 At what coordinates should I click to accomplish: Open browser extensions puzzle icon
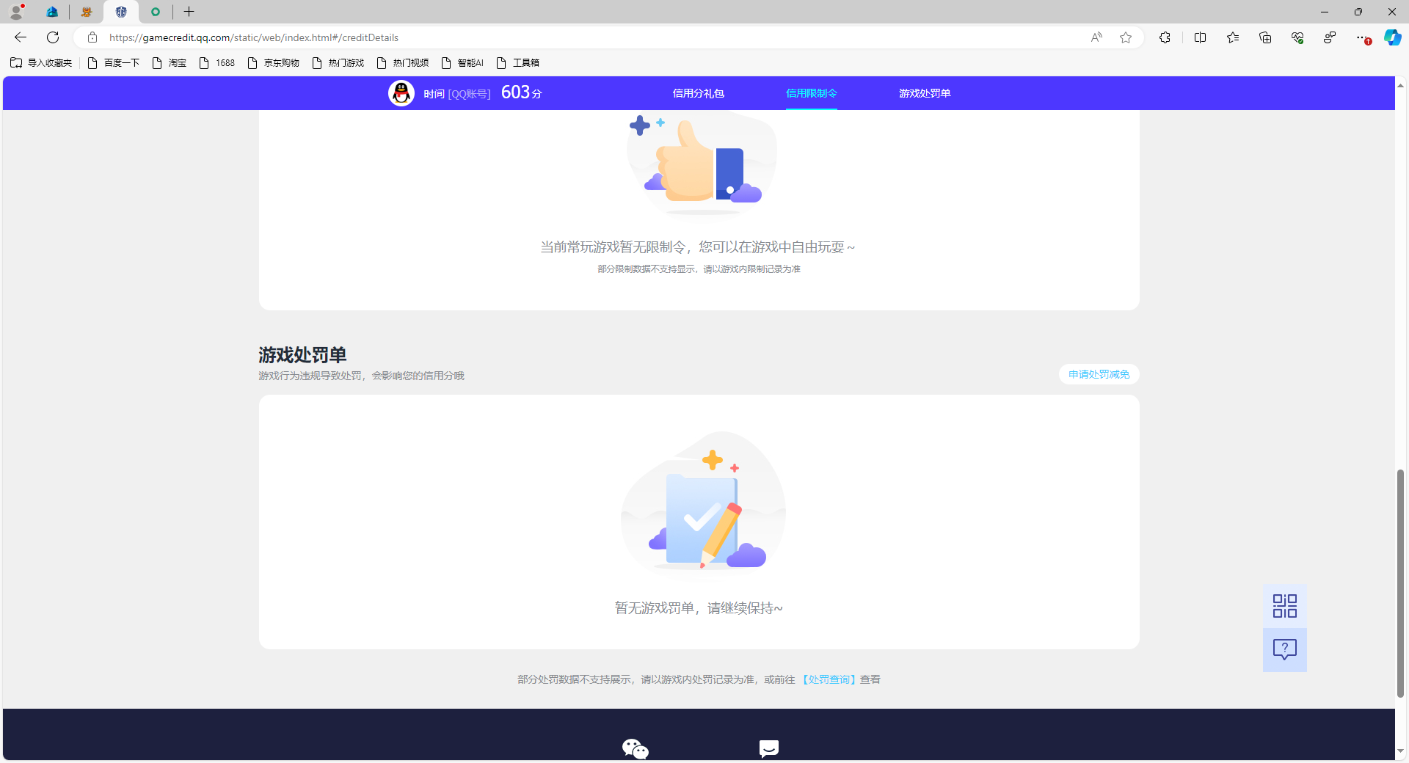(1165, 37)
